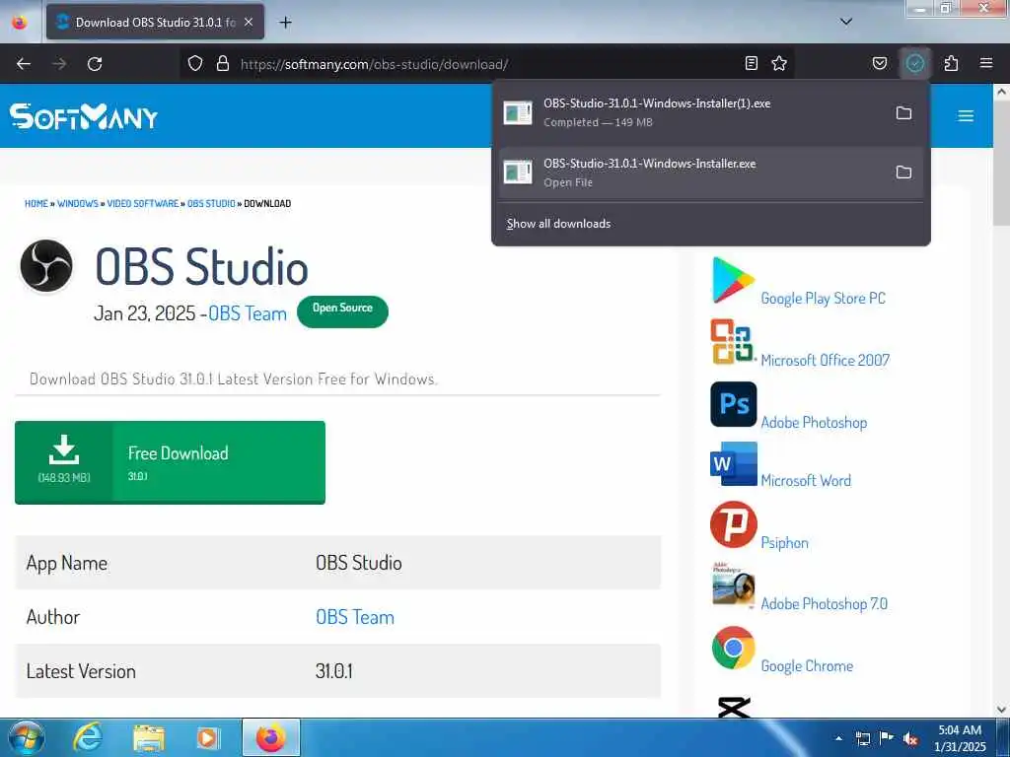This screenshot has height=757, width=1010.
Task: Open Google Play Store PC link
Action: 824,299
